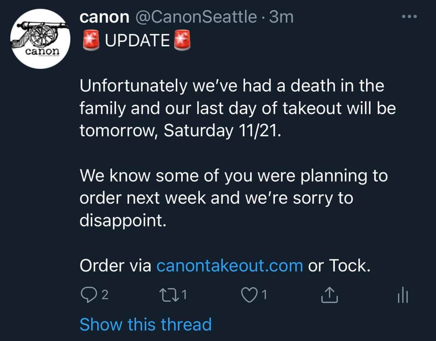The width and height of the screenshot is (436, 341).
Task: Click the UPDATE heading text
Action: (137, 40)
